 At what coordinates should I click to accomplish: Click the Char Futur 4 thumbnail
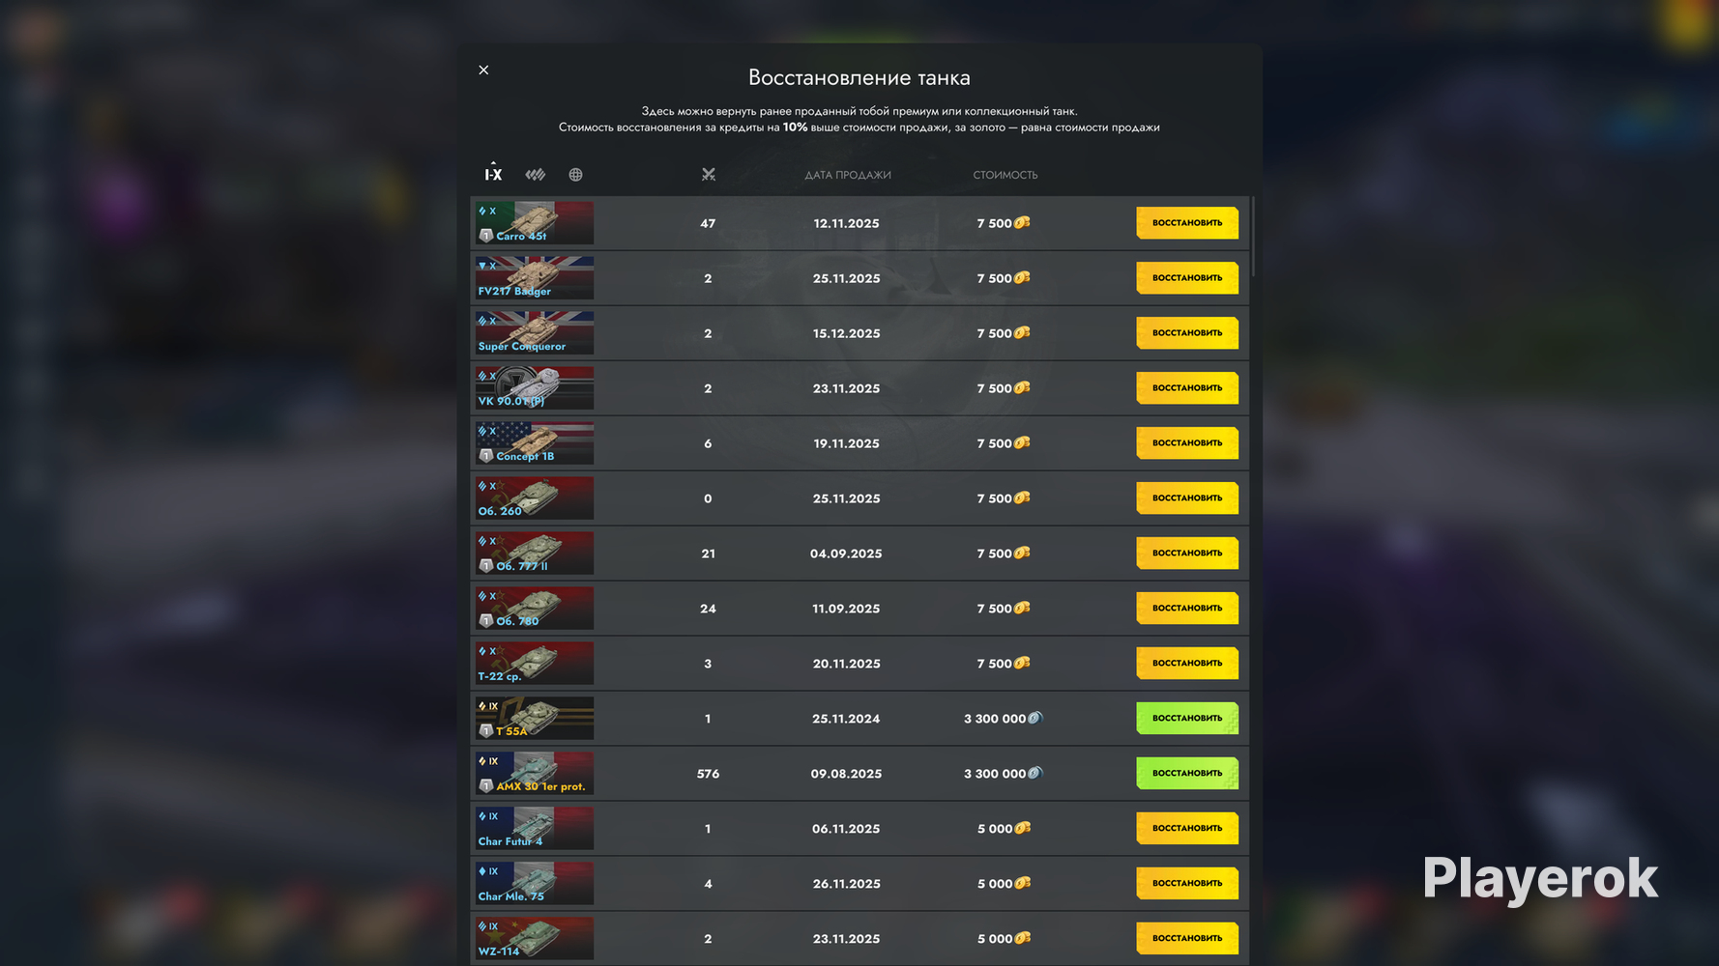(x=535, y=829)
